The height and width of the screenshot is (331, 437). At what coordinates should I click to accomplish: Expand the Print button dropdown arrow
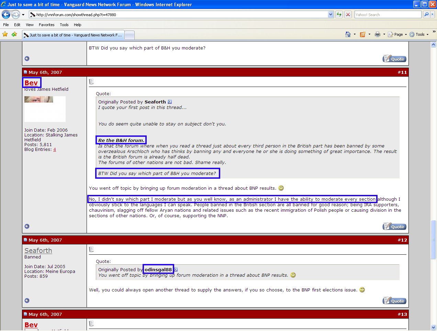point(384,34)
